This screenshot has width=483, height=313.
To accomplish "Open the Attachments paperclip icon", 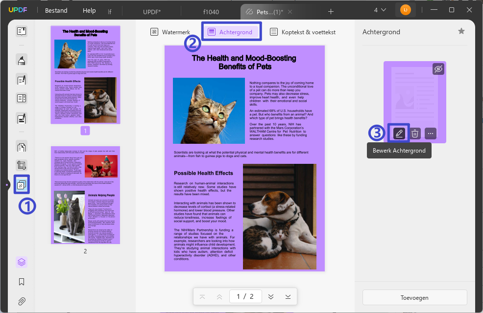I will tap(22, 301).
